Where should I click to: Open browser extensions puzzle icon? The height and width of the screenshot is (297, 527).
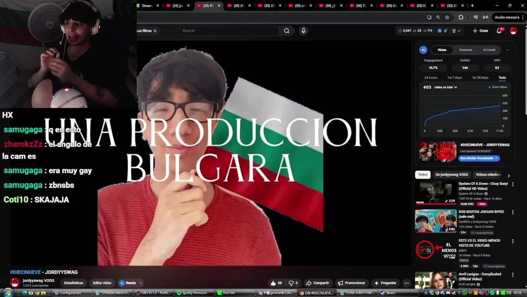(461, 17)
